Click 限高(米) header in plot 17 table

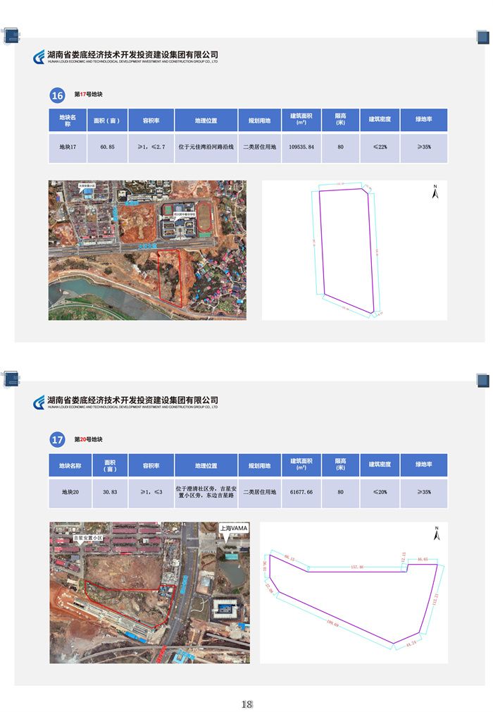click(x=340, y=119)
